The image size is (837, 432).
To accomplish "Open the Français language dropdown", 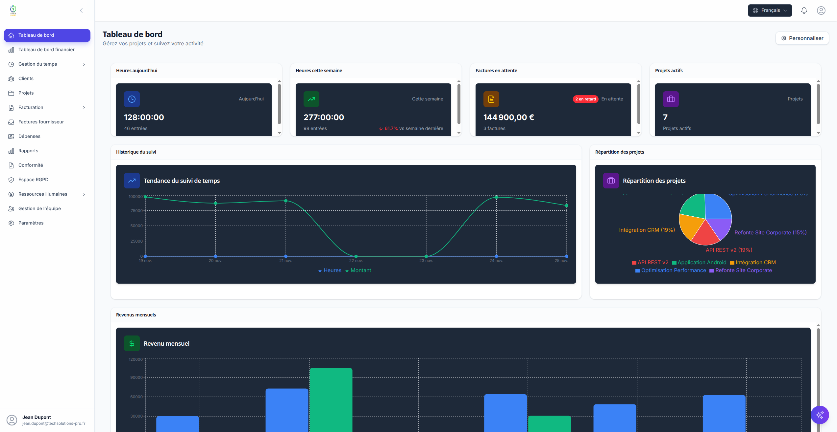I will [770, 10].
